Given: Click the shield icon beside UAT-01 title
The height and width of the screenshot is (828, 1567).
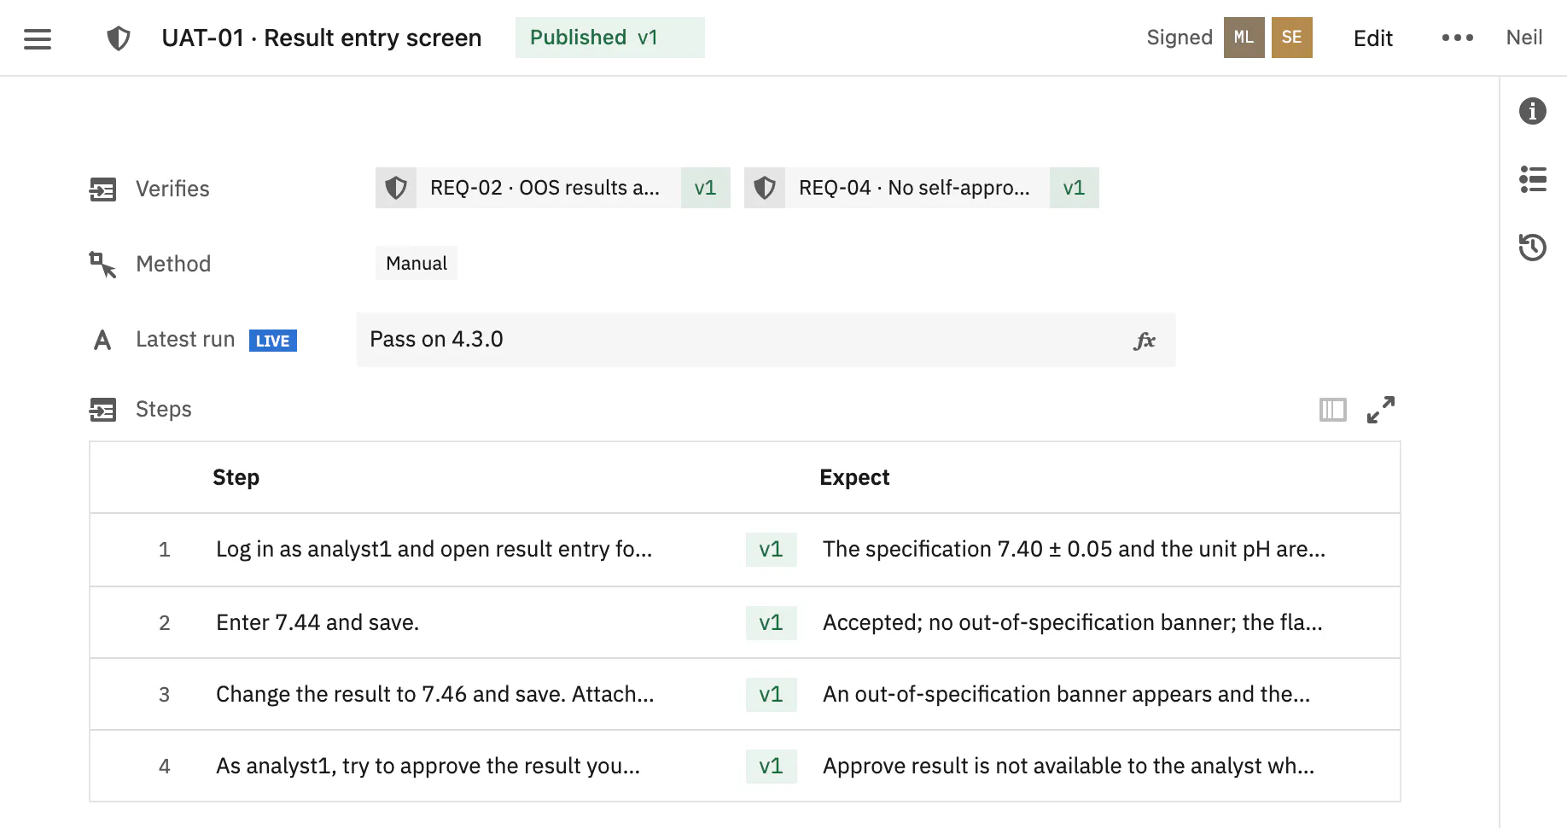Looking at the screenshot, I should tap(119, 38).
